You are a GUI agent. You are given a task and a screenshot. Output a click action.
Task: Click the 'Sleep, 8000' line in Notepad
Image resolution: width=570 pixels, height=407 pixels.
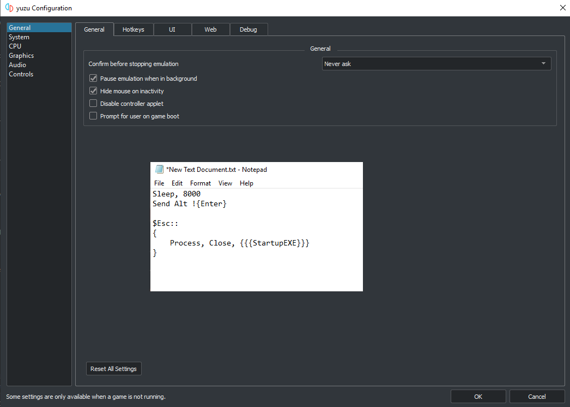coord(177,194)
